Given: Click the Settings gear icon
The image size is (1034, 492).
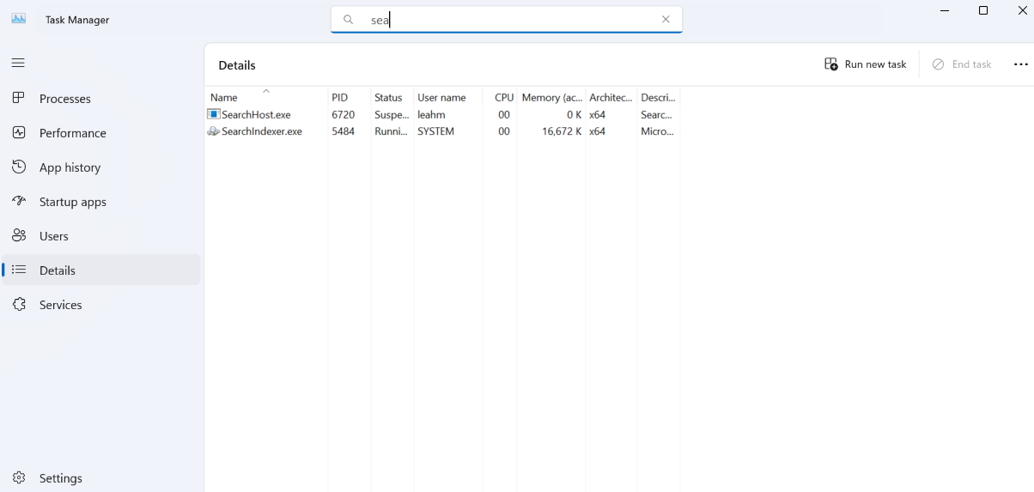Looking at the screenshot, I should pos(18,477).
